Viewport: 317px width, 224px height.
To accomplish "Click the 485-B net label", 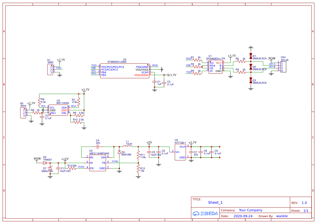I will (x=272, y=67).
